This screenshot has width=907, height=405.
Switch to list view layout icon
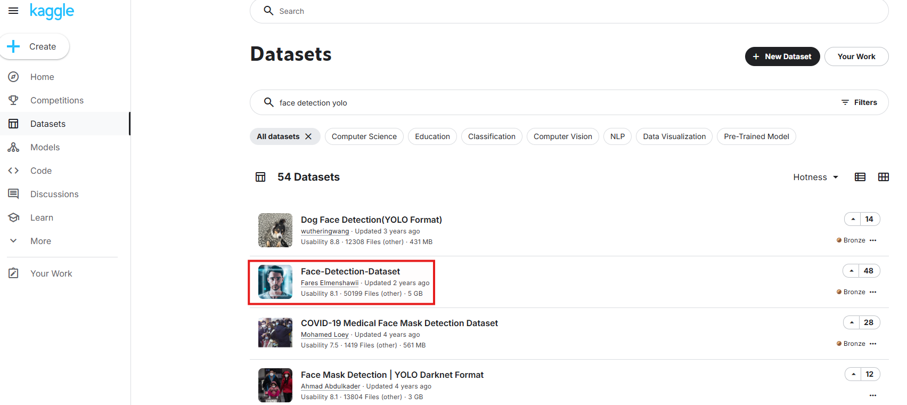click(860, 177)
